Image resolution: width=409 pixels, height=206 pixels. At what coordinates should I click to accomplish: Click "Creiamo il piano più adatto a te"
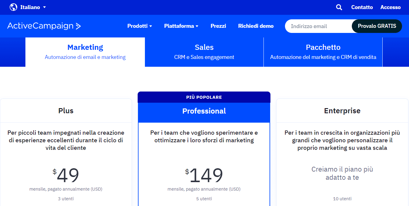tap(342, 173)
